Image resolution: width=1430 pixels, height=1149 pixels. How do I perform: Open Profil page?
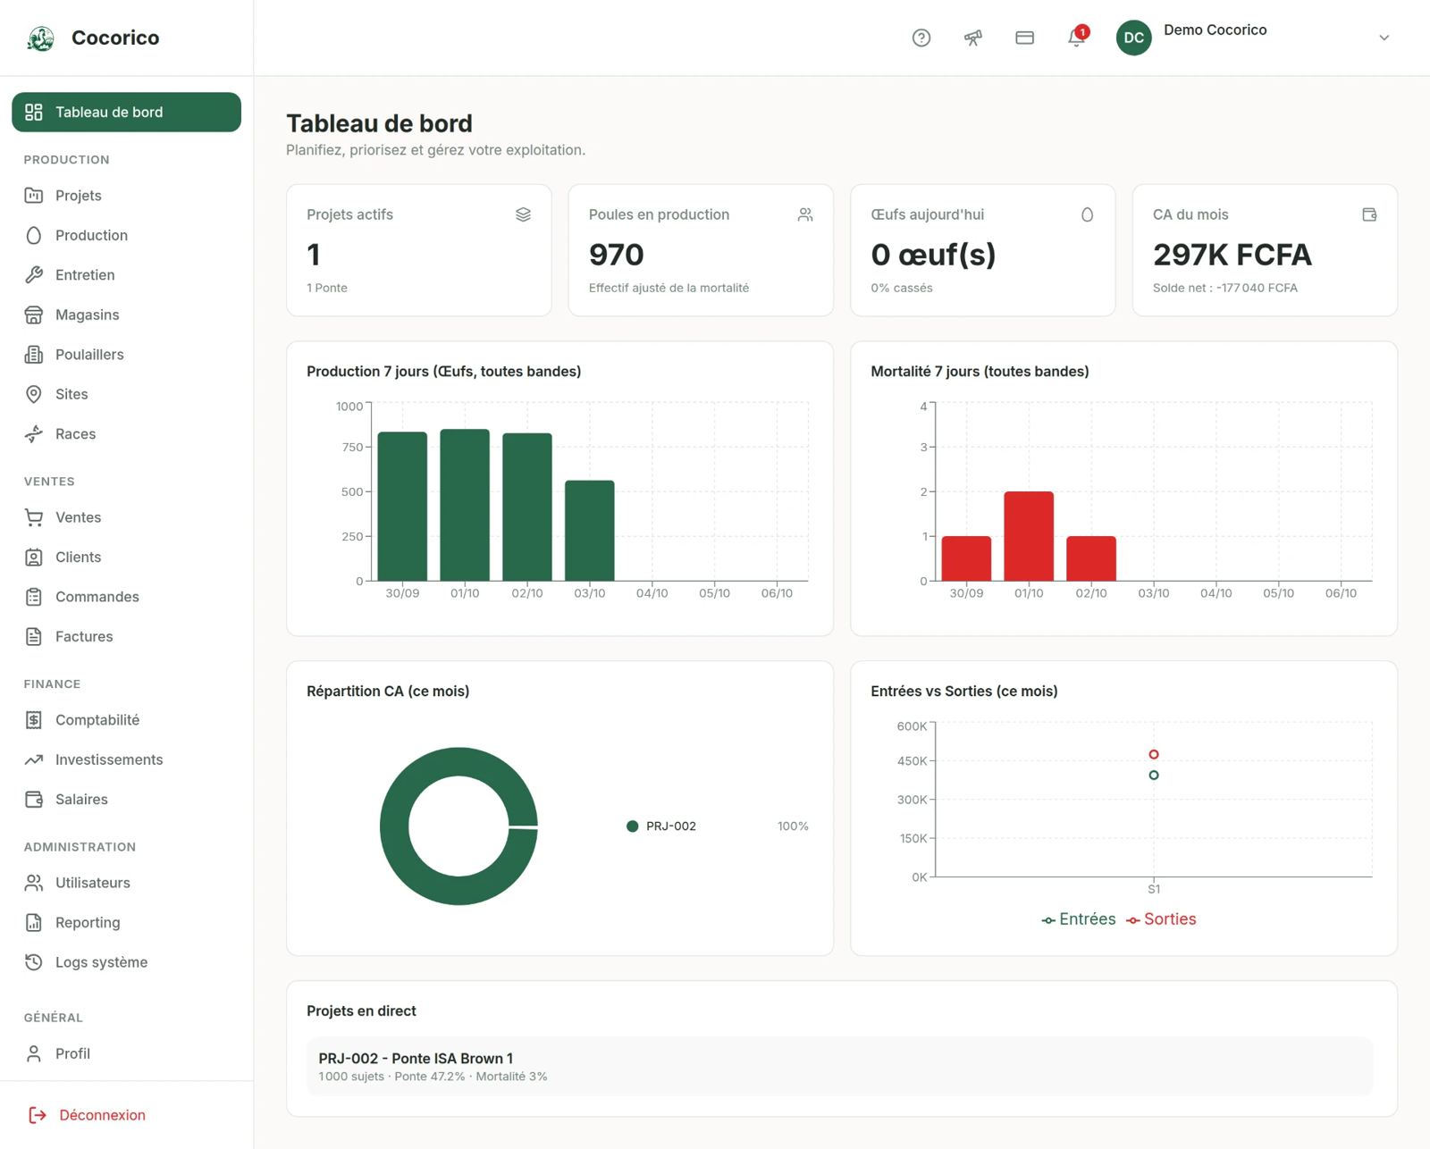click(x=126, y=1054)
